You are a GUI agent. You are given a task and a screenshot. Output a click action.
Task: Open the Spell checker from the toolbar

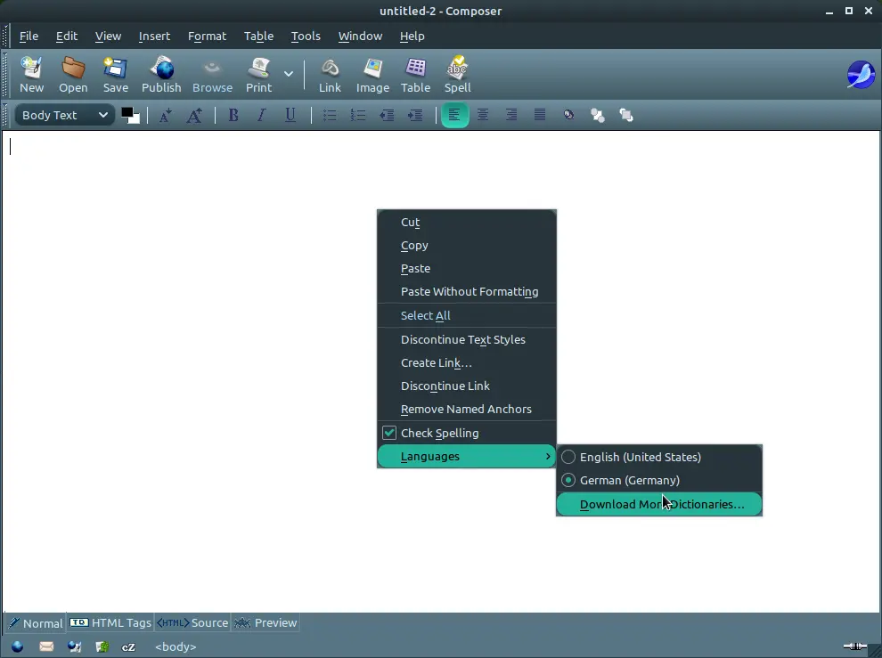(457, 74)
